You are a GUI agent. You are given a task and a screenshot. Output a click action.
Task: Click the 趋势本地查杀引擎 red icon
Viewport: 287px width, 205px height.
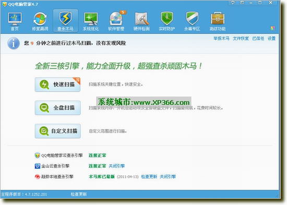pyautogui.click(x=38, y=177)
